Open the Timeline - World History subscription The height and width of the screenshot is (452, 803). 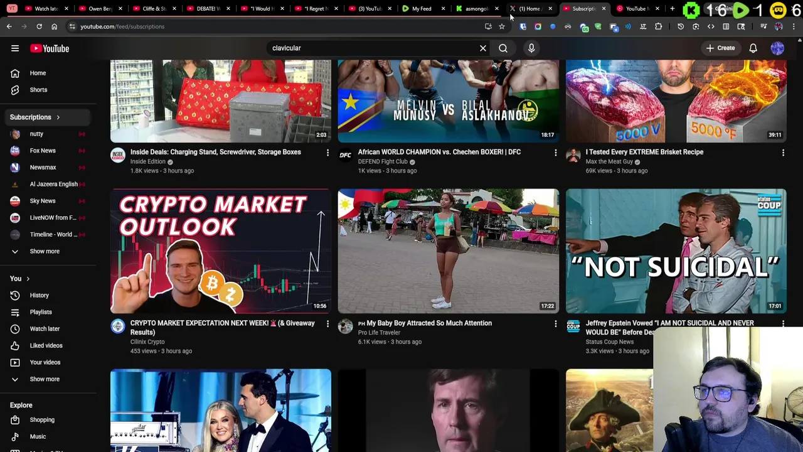pos(48,234)
